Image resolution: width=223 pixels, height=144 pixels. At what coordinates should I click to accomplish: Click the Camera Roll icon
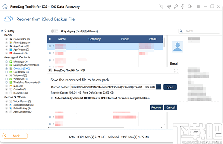coord(10,39)
